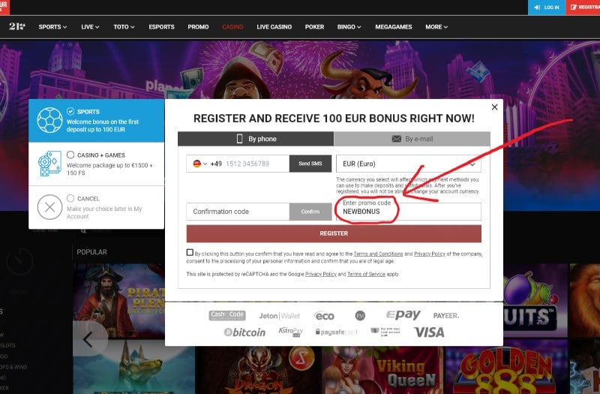Tick the Terms and Conditions agreement checkbox
The width and height of the screenshot is (600, 394).
tap(190, 252)
